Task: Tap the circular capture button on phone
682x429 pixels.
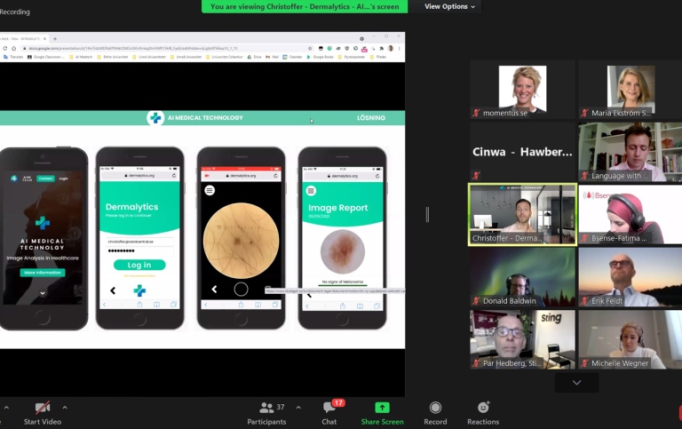Action: click(x=241, y=289)
